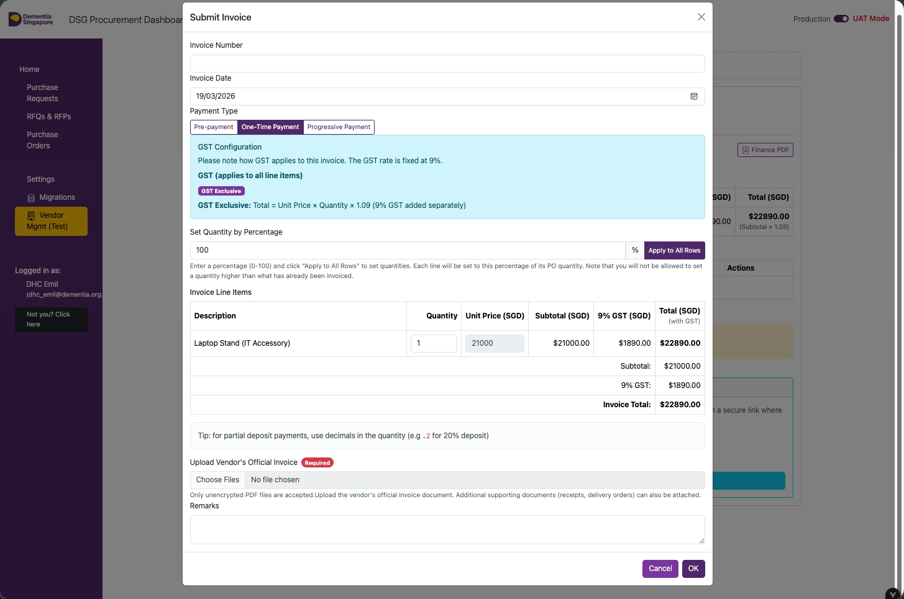Screen dimensions: 904x599
Task: Click the percentage input showing 100
Action: (408, 250)
